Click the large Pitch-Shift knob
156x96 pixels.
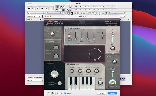click(x=54, y=74)
